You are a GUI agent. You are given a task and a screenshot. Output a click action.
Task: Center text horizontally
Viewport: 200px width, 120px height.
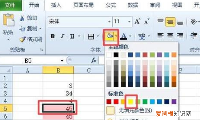[170, 36]
